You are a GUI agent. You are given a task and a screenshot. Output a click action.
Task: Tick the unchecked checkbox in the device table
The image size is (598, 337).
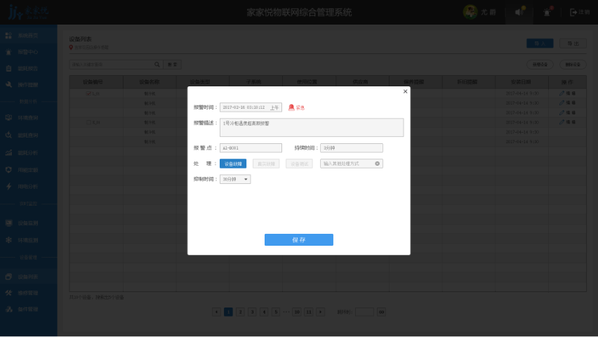tap(88, 122)
